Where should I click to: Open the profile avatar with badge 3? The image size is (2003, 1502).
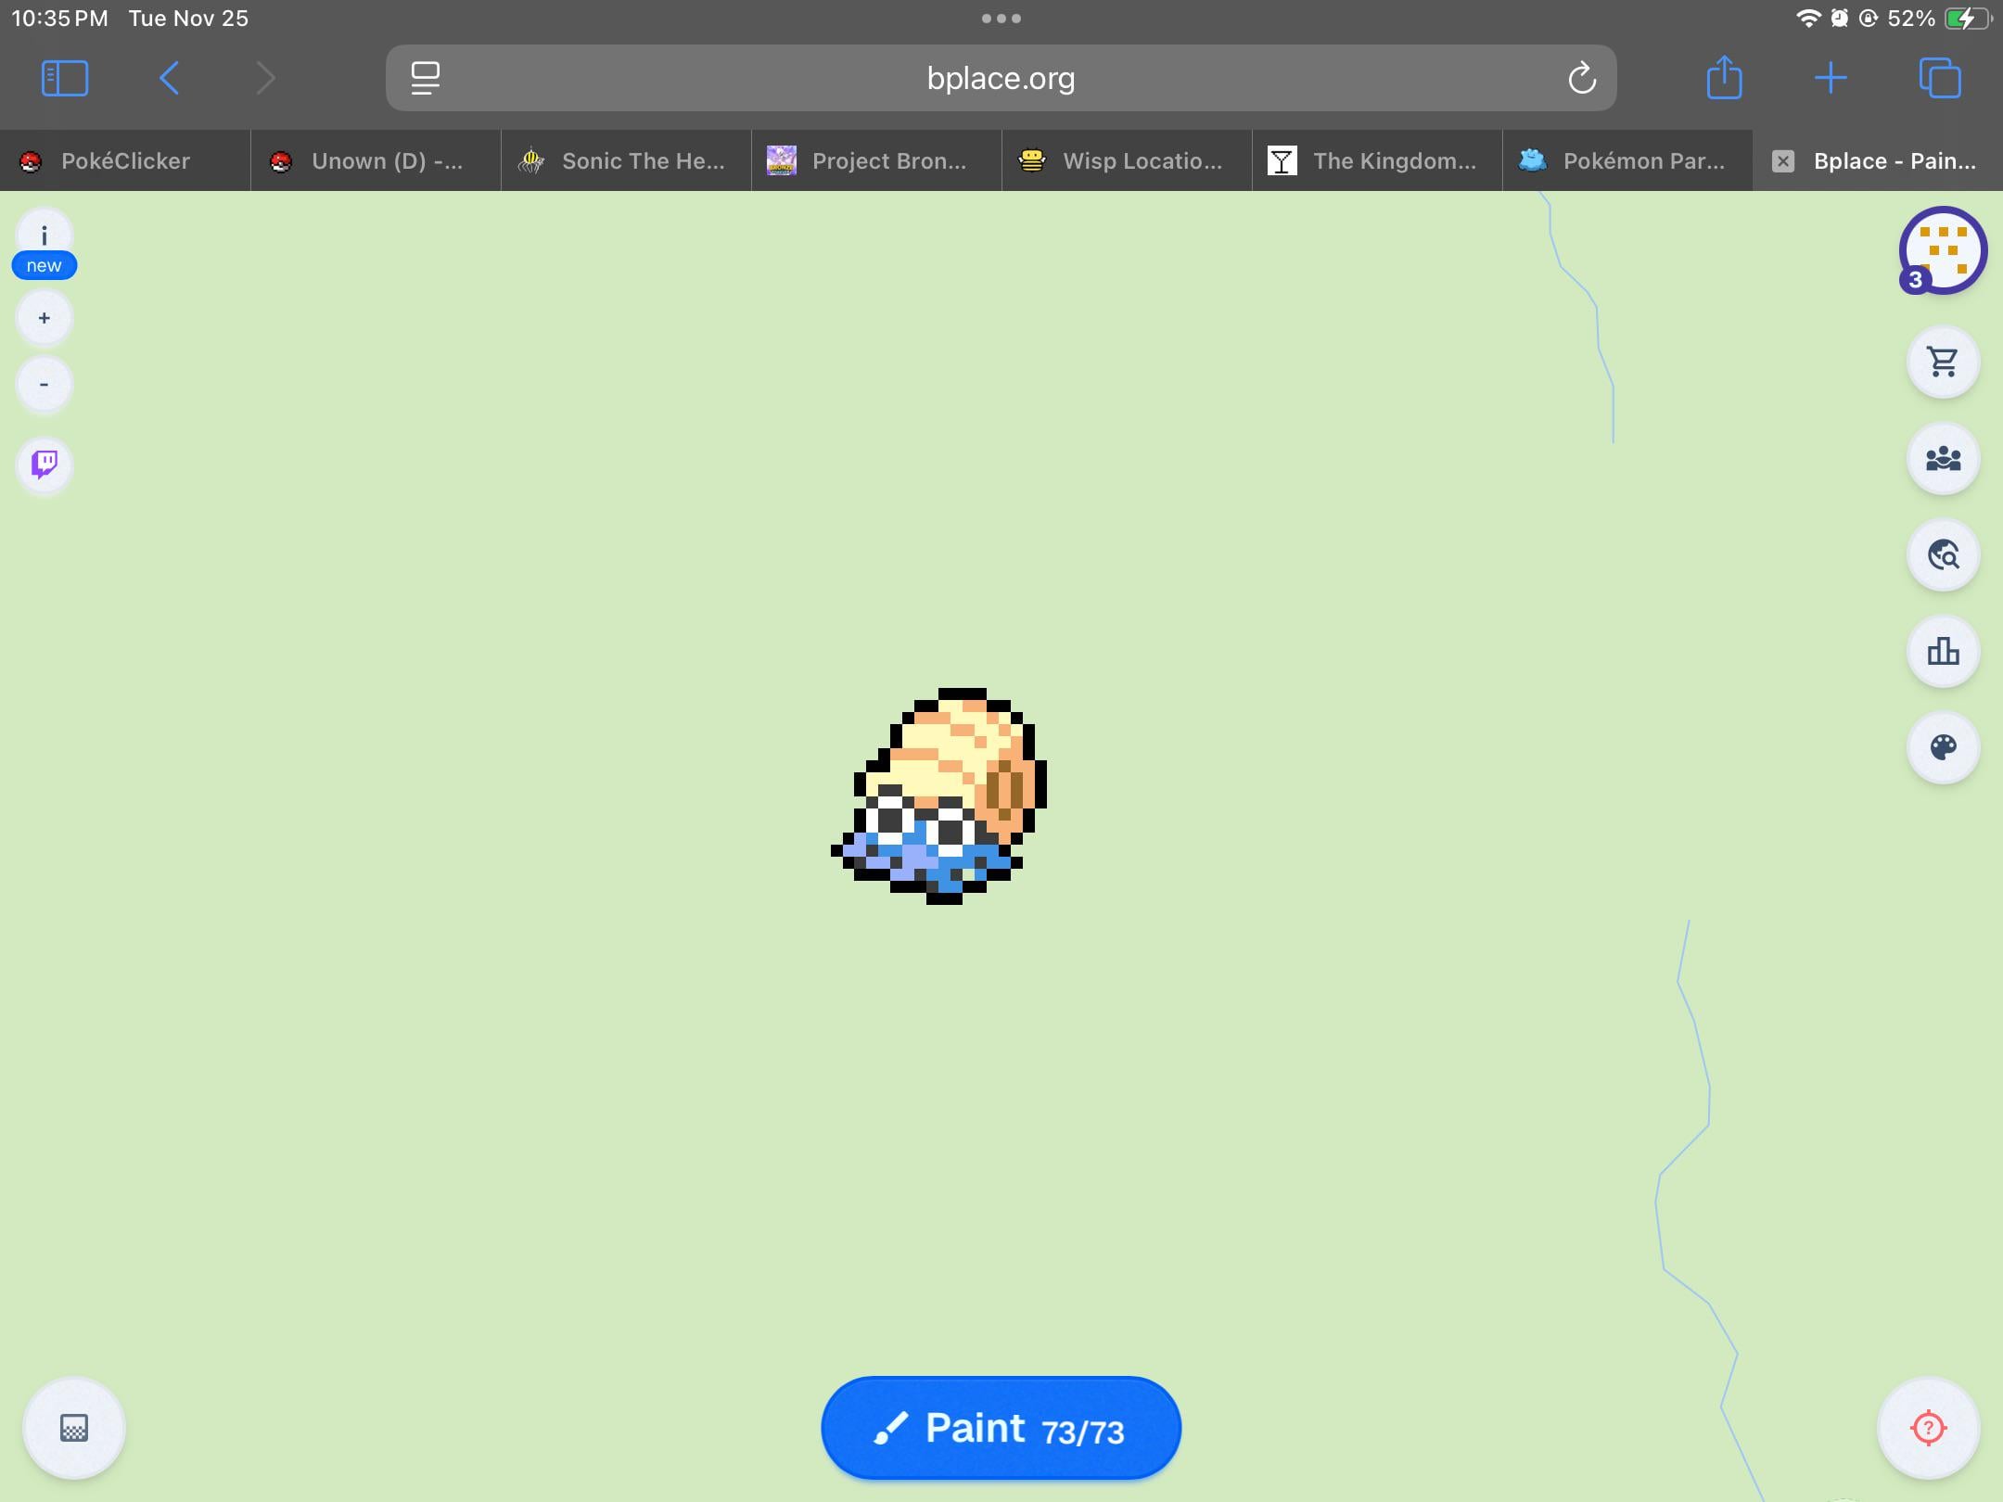click(1942, 250)
